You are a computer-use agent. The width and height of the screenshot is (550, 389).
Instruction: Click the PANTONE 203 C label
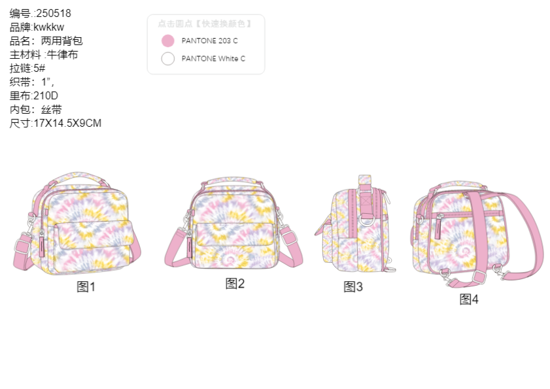tap(209, 41)
